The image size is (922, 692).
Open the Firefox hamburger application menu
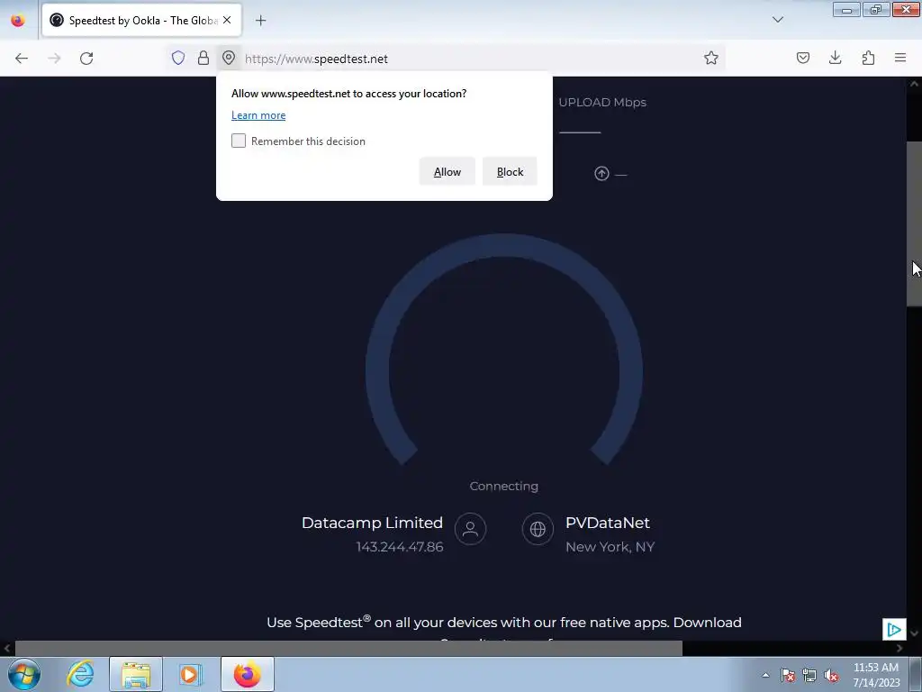[x=900, y=58]
